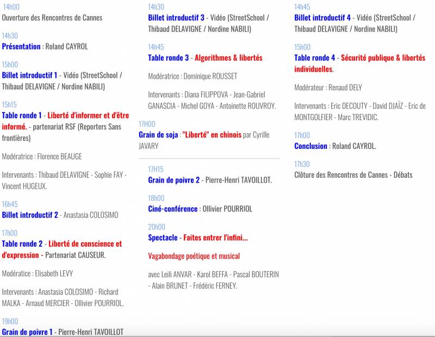
Task: Click the 'Table ronde 1' heading
Action: pos(22,115)
